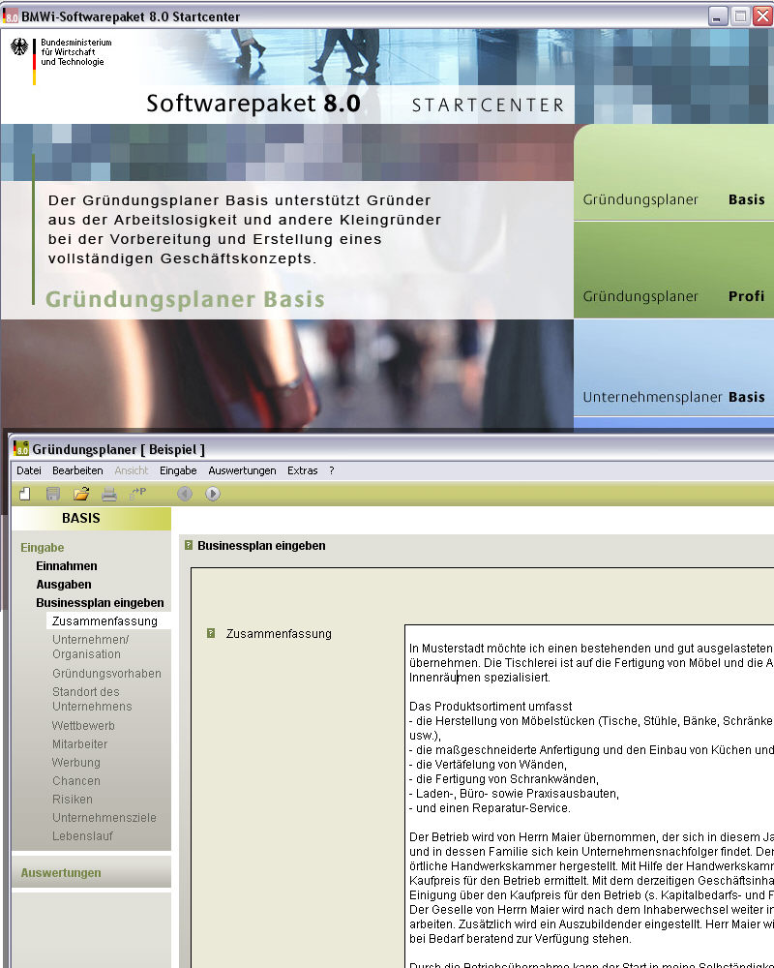Click text line '- die Fertigung von Schrankwänden,'
The width and height of the screenshot is (774, 968).
tap(504, 779)
